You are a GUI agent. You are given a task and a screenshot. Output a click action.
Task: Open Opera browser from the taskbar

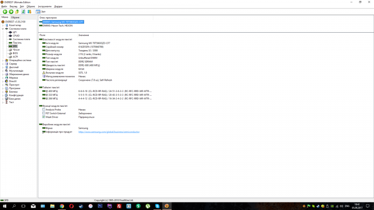(72, 206)
